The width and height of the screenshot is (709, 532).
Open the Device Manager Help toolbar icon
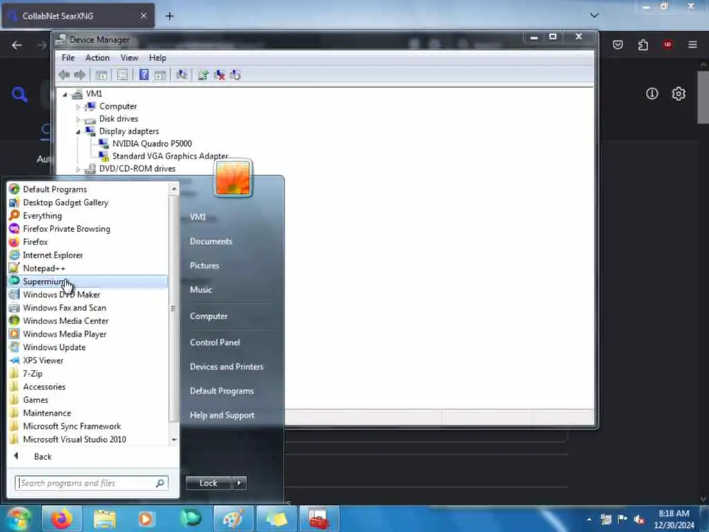pos(144,75)
